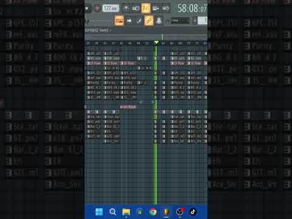
Task: Turn off typing keyboard to piano icon
Action: (119, 21)
